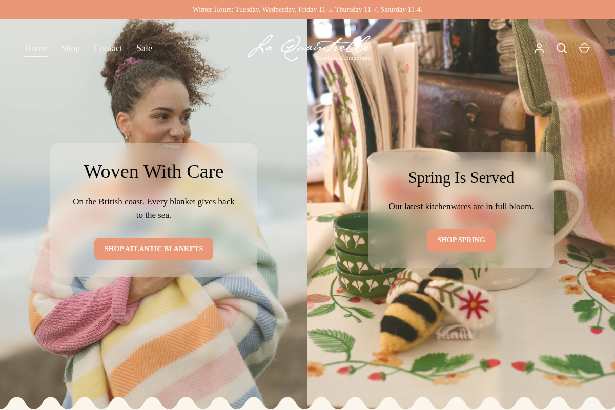615x410 pixels.
Task: Click the Spring Is Served heading
Action: click(x=461, y=178)
